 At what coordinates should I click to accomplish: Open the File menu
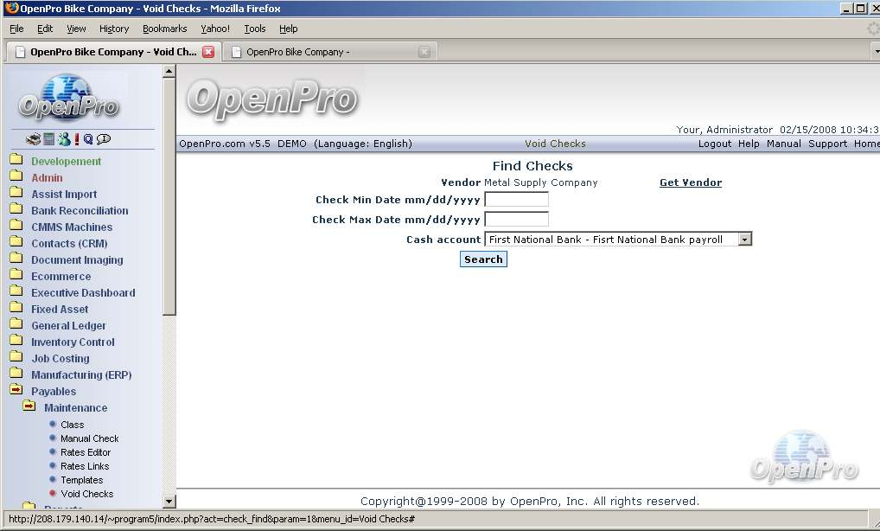click(x=16, y=29)
